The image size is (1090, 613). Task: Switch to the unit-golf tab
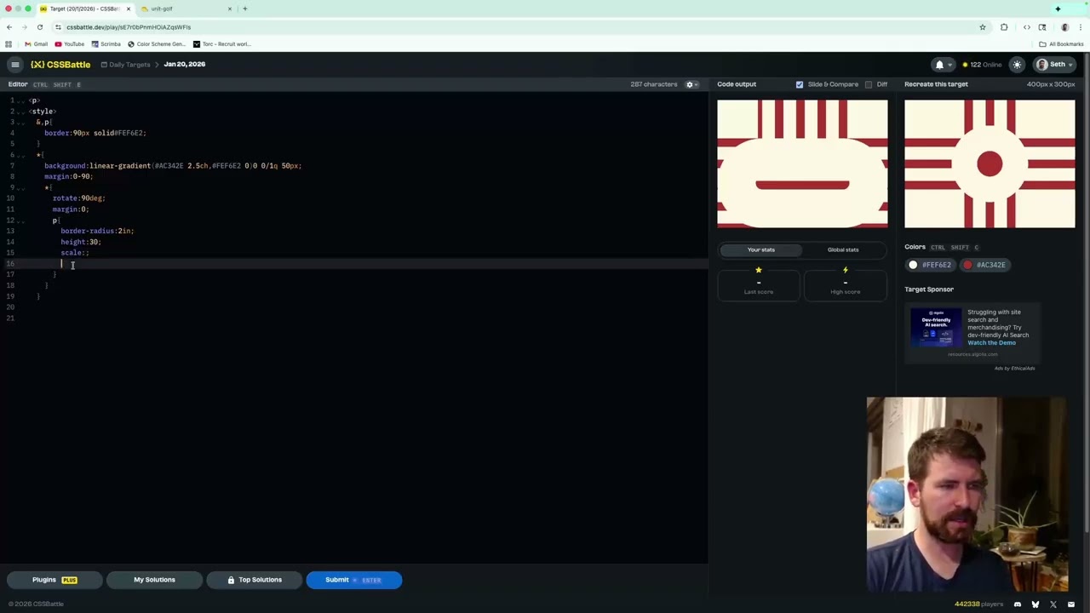click(183, 9)
